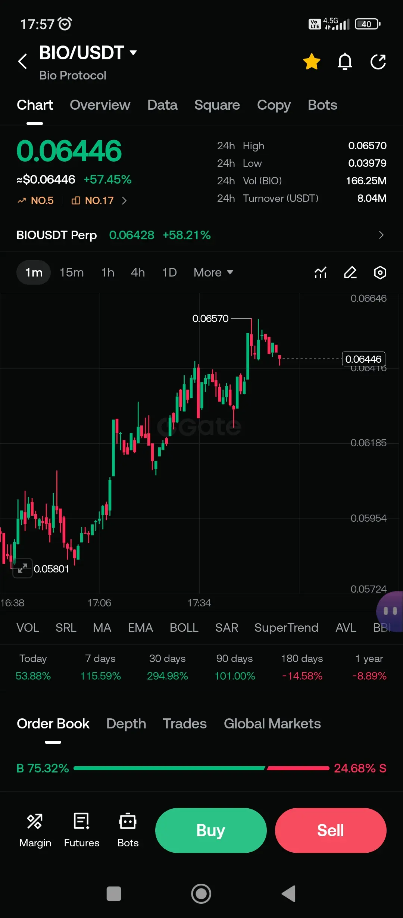
Task: Tap 1 year -8.89% performance
Action: pos(369,667)
